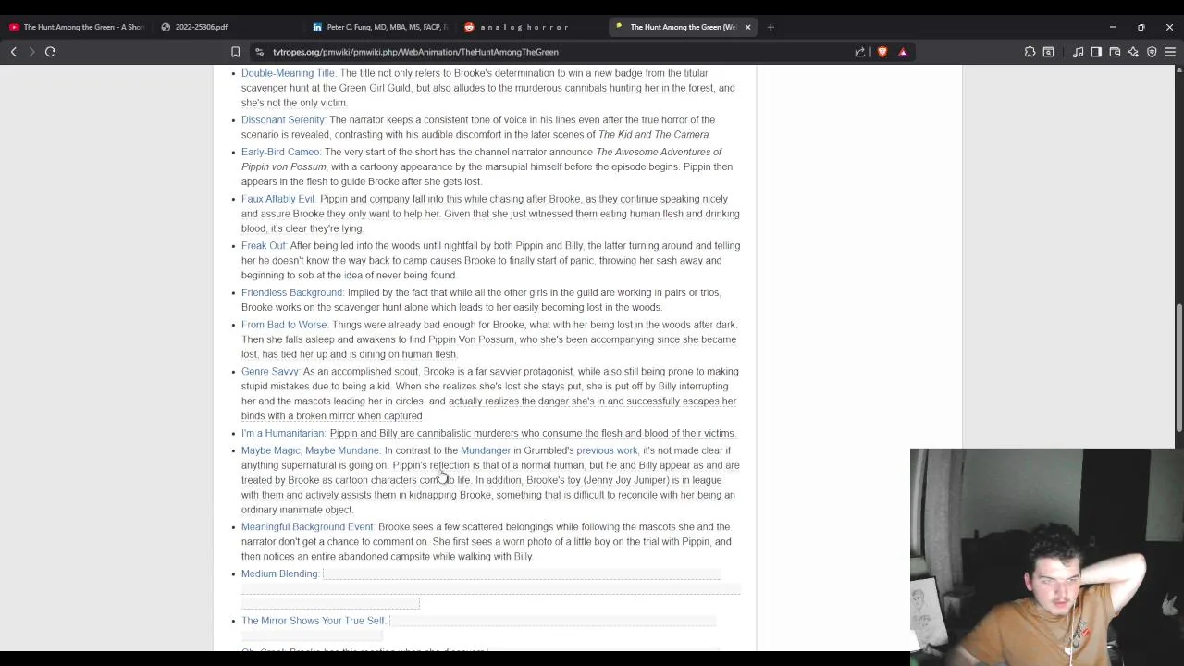Open the Brave Wallet icon
The height and width of the screenshot is (666, 1184).
click(x=1115, y=52)
